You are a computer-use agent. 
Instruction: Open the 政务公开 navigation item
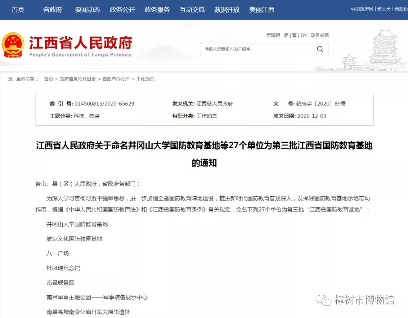pyautogui.click(x=122, y=10)
